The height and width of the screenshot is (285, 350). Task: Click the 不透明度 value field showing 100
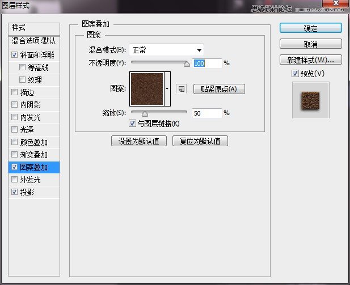(x=207, y=63)
